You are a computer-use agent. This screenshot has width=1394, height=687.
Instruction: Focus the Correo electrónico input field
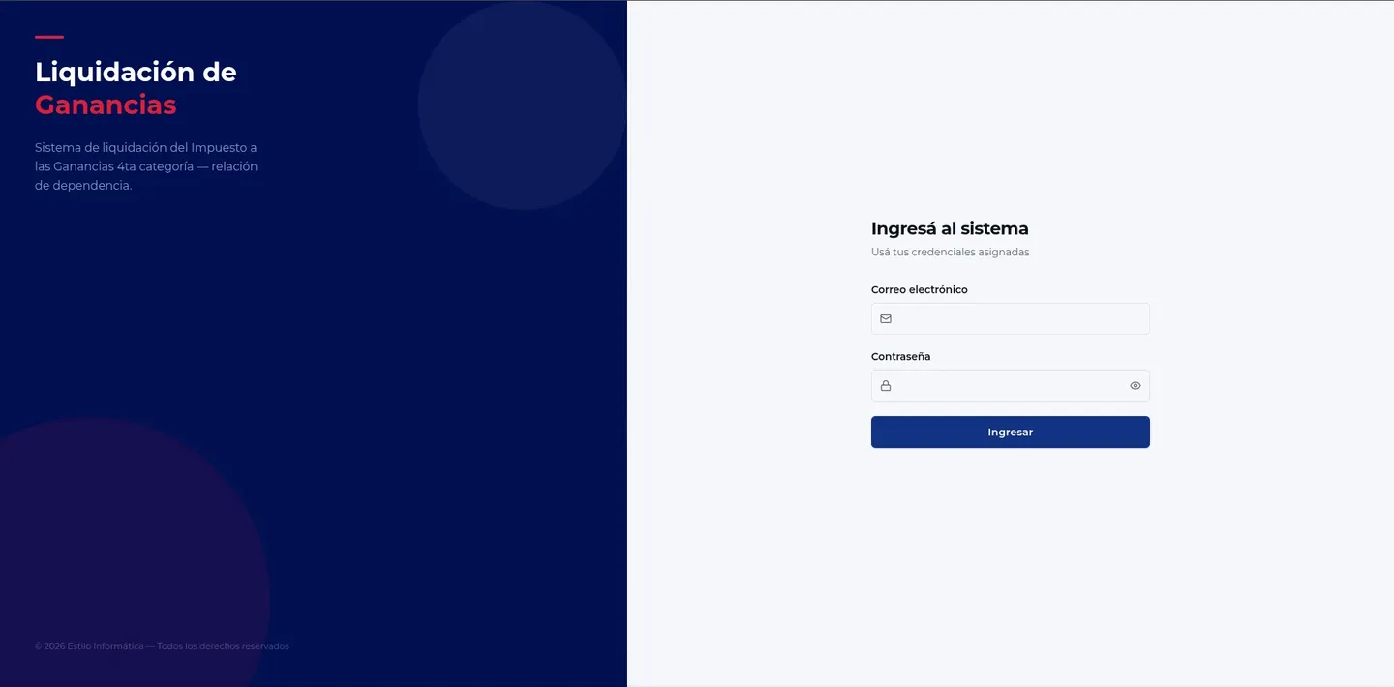click(1011, 318)
